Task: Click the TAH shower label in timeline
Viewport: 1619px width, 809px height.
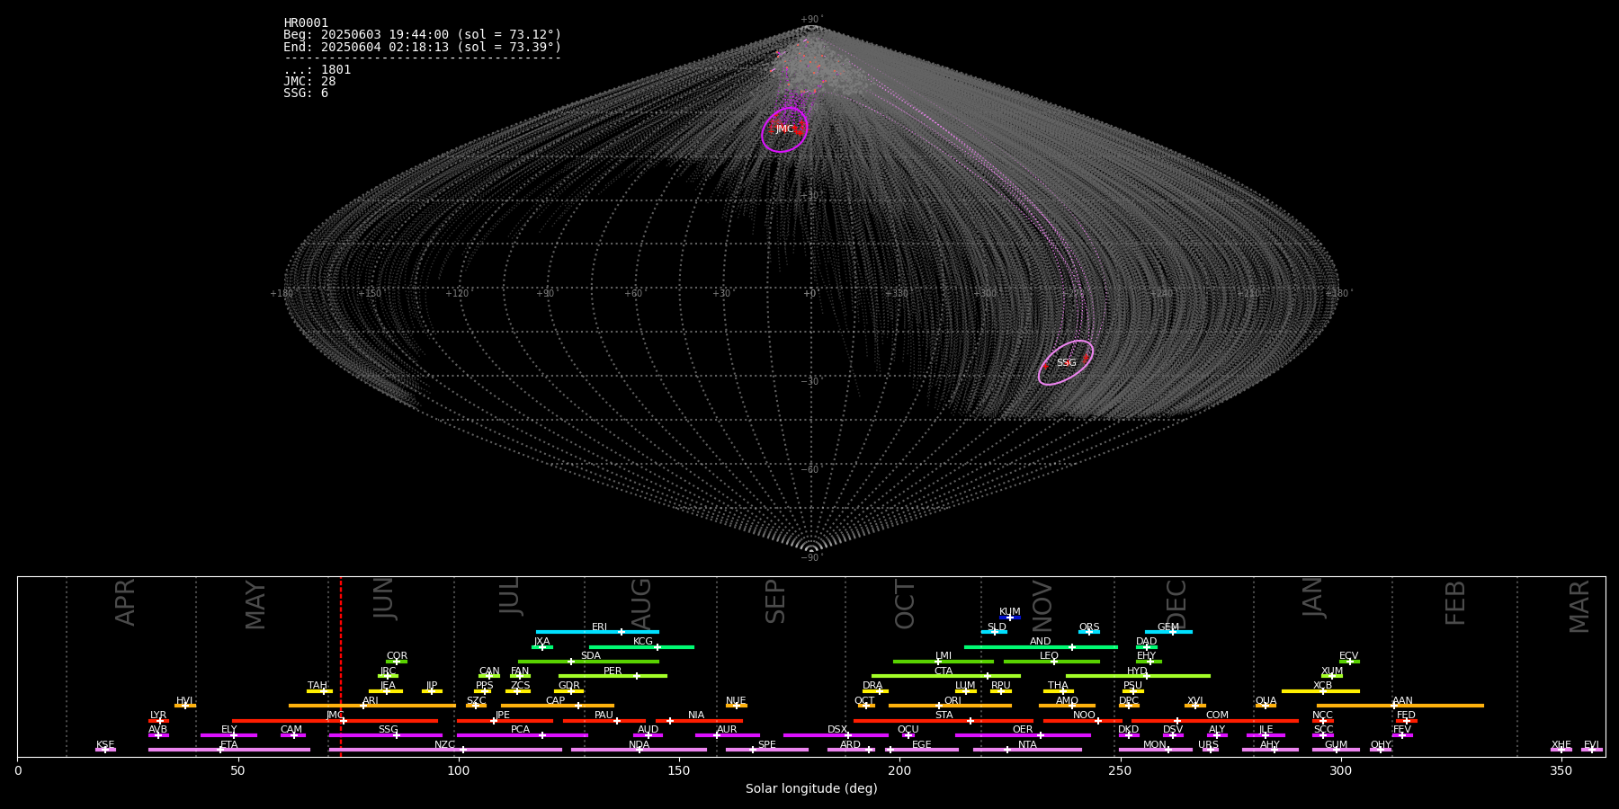Action: (x=318, y=686)
